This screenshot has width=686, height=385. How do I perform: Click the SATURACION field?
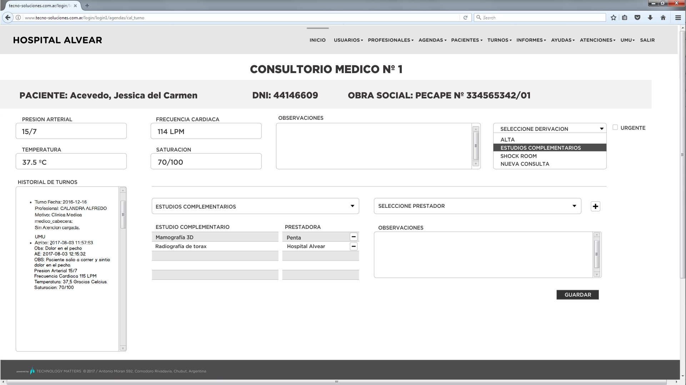(x=206, y=161)
